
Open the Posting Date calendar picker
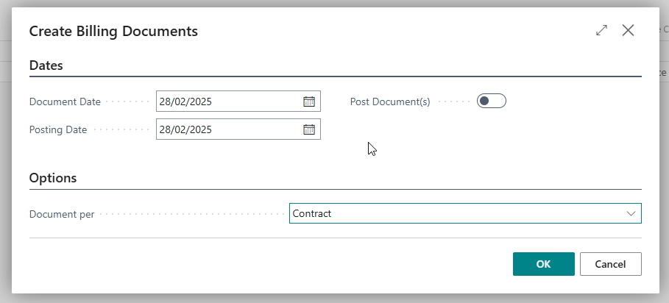[309, 129]
